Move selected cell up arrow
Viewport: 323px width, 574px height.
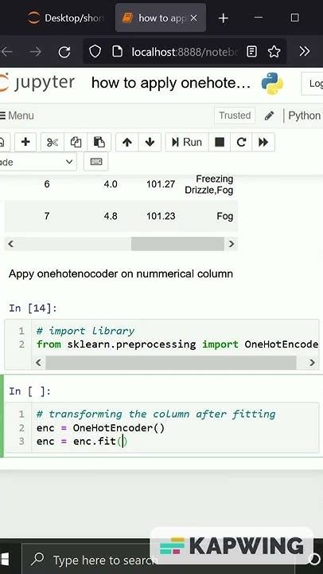pos(126,142)
